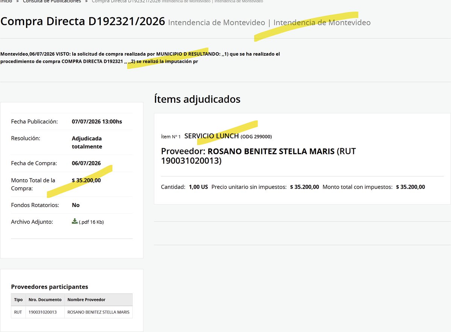Click the 'Archivo Adjunto:' label
This screenshot has width=451, height=332.
[32, 222]
